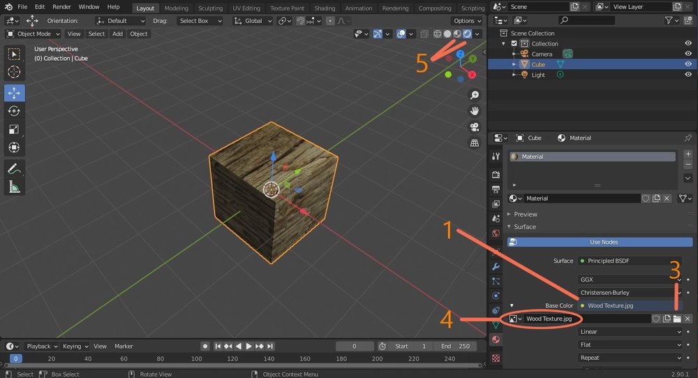Click the Options button in viewport header
The height and width of the screenshot is (378, 698).
tap(466, 21)
